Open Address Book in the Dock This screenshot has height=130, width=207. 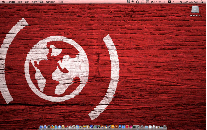pyautogui.click(x=63, y=127)
